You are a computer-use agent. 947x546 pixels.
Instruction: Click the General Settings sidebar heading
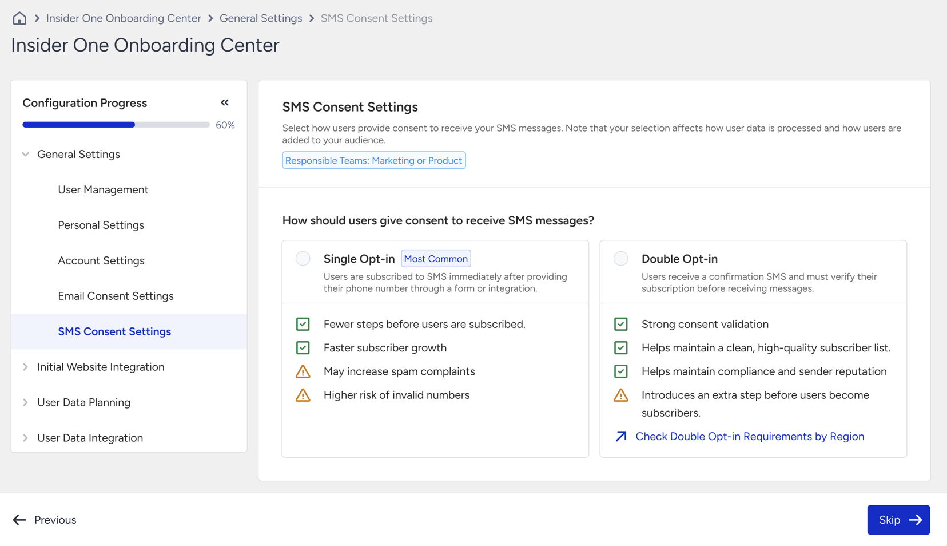[78, 154]
